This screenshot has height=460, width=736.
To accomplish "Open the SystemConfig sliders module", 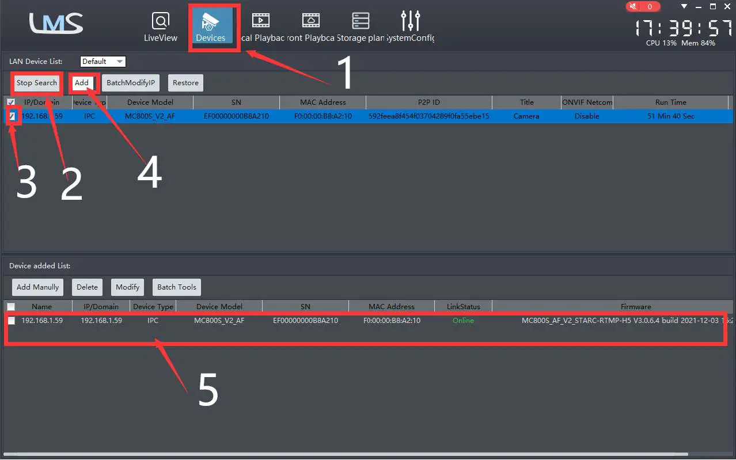I will pos(411,27).
